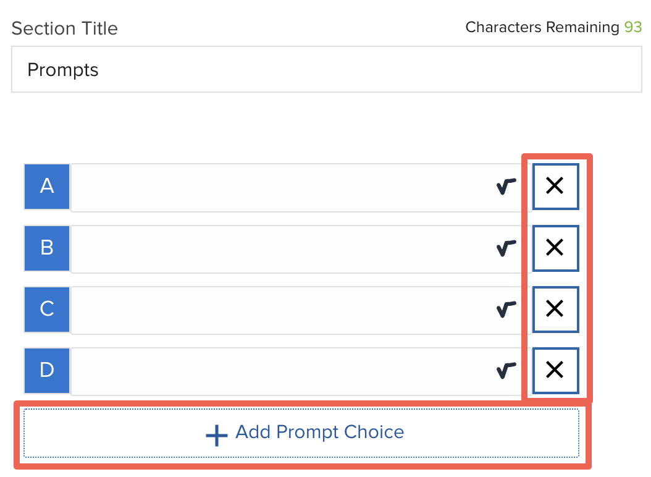651x477 pixels.
Task: Click the checkmark icon for choice D
Action: (x=505, y=371)
